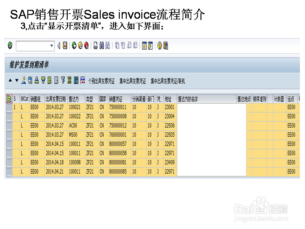305x229 pixels.
Task: Click inside the command input field
Action: [33, 46]
